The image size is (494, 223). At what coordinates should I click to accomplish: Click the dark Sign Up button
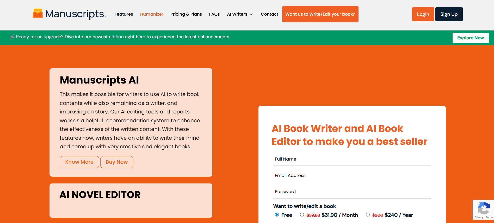point(449,14)
